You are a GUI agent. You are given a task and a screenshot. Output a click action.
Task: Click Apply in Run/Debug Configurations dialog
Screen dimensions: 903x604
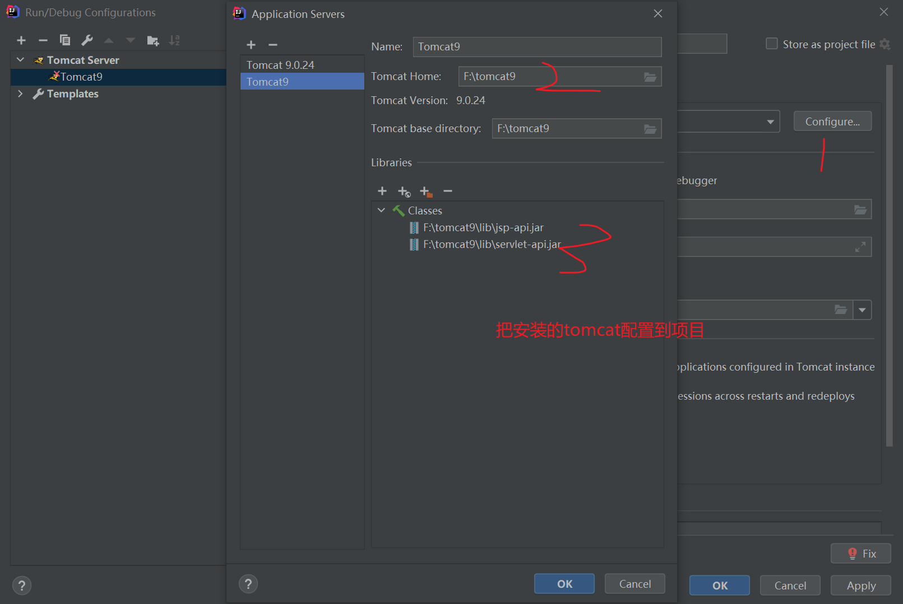click(861, 586)
